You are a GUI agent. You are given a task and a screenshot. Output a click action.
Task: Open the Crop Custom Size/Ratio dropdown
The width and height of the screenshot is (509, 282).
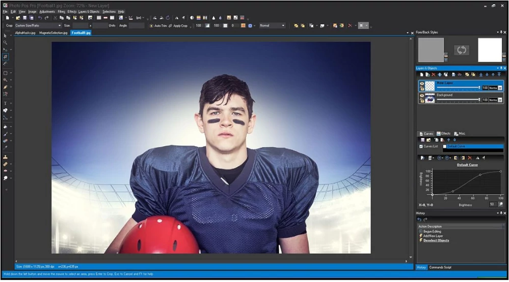[x=60, y=25]
